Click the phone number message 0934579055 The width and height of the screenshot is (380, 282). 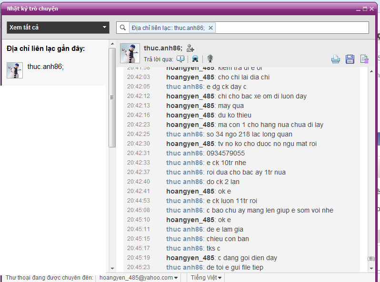click(x=225, y=153)
